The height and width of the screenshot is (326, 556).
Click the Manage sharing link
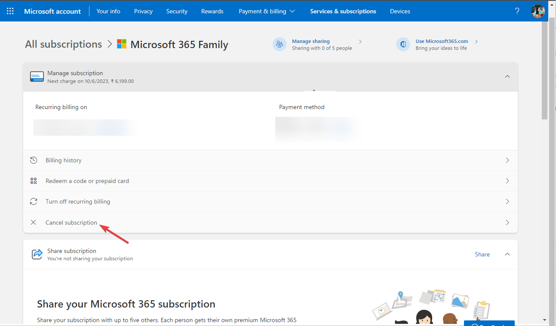(311, 41)
